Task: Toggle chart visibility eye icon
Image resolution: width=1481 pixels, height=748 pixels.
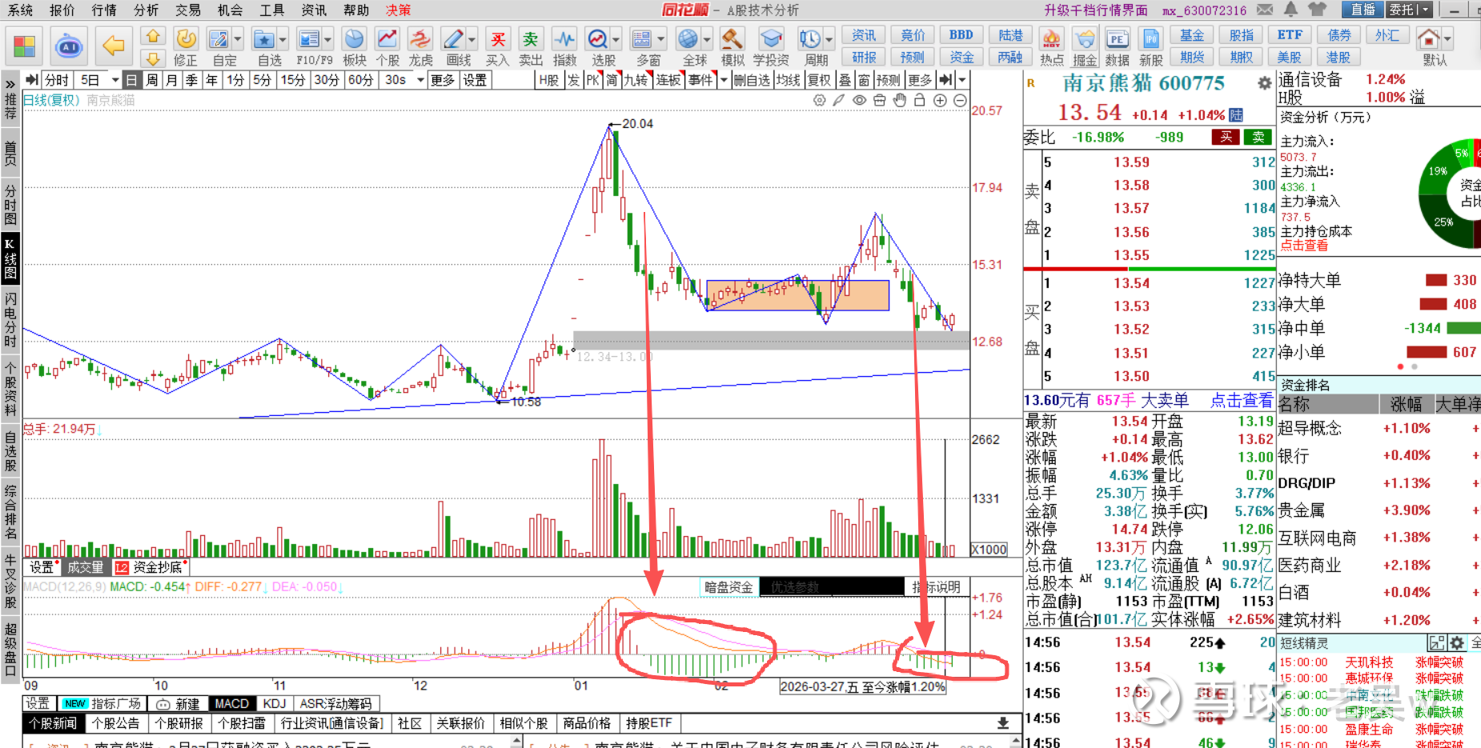Action: [x=859, y=101]
